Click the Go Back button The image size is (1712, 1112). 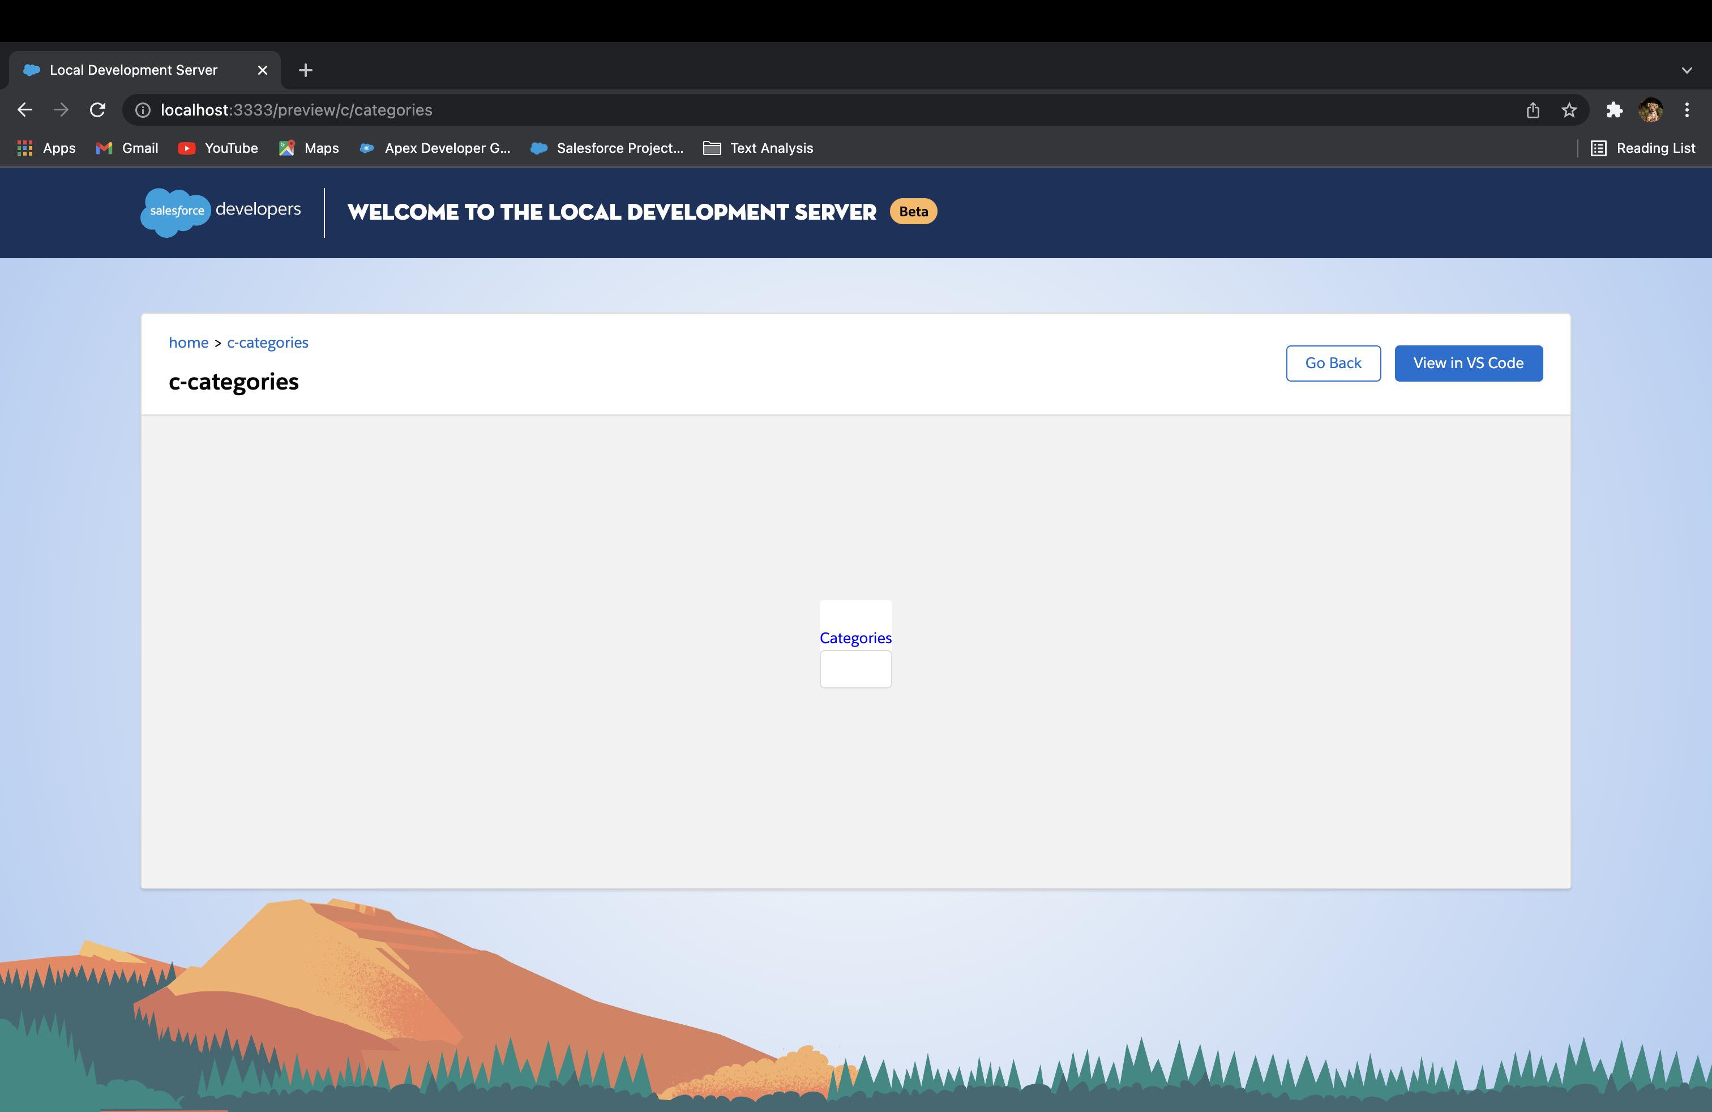(1333, 363)
